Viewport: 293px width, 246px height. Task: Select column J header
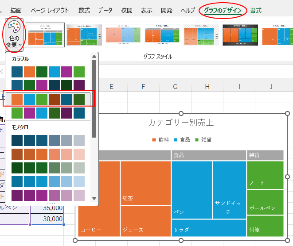271,87
